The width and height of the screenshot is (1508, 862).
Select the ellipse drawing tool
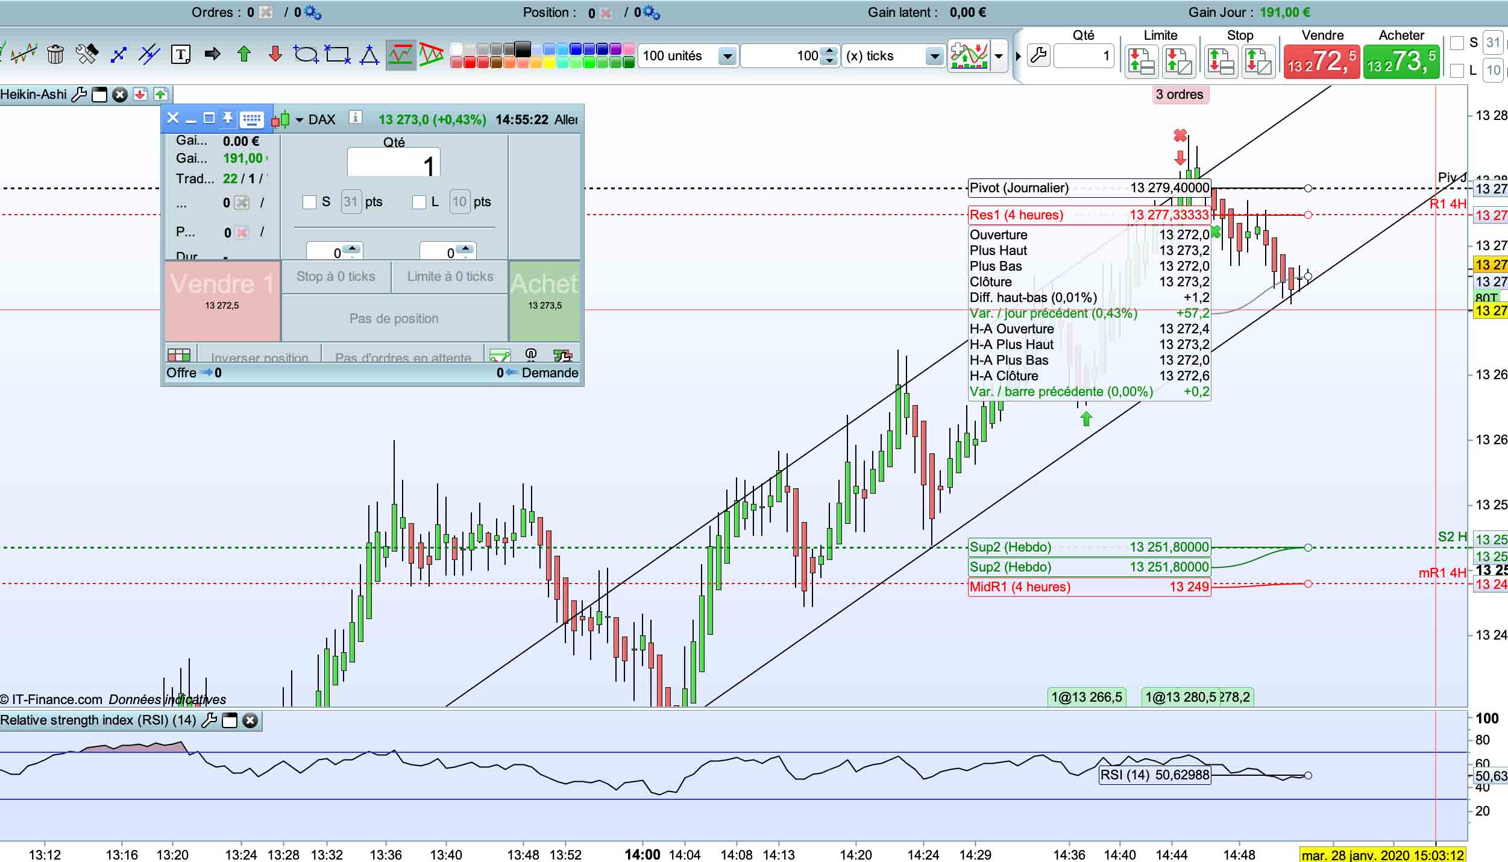pyautogui.click(x=306, y=55)
